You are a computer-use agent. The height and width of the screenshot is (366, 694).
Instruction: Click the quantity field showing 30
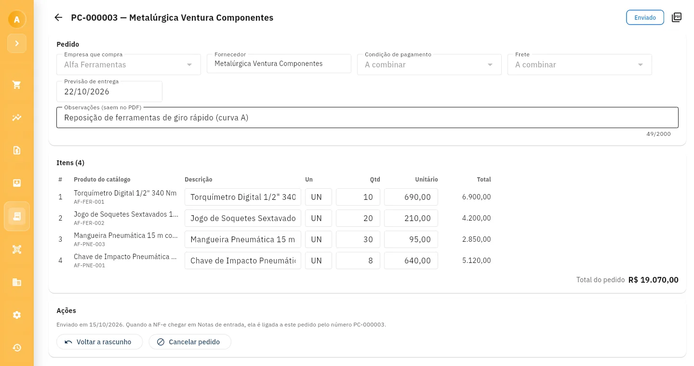pos(358,239)
